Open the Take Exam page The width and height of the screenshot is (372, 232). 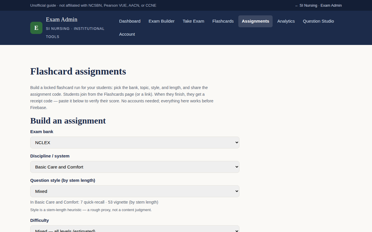[x=193, y=21]
